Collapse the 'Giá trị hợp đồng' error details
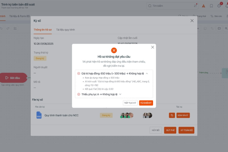Viewport: 228px width, 152px height. (147, 73)
